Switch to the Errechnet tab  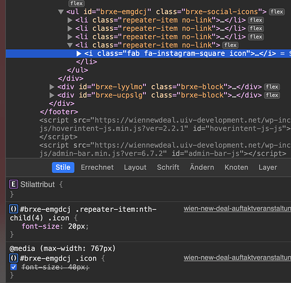[x=97, y=168]
